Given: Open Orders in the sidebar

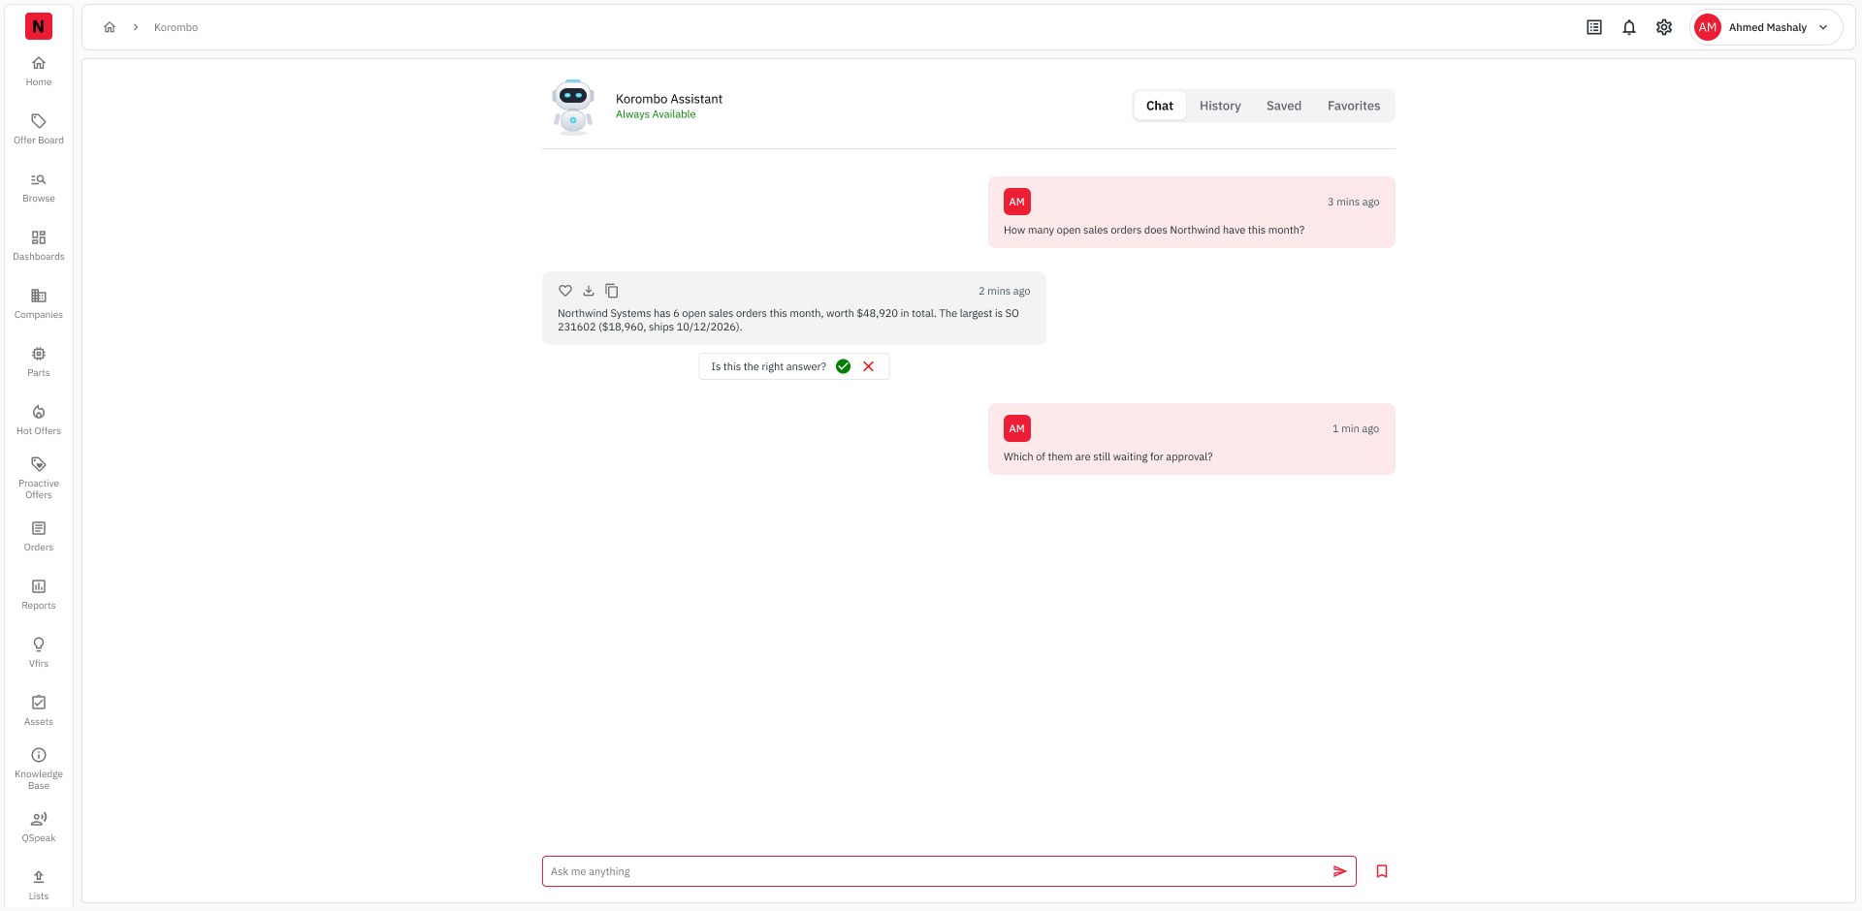Looking at the screenshot, I should 39,537.
